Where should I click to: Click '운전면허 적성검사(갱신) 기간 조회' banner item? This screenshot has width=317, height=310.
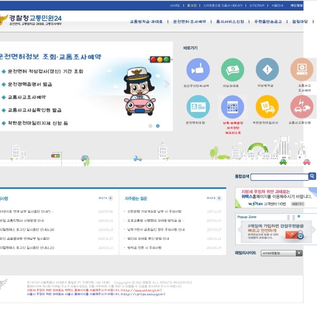[x=46, y=71]
